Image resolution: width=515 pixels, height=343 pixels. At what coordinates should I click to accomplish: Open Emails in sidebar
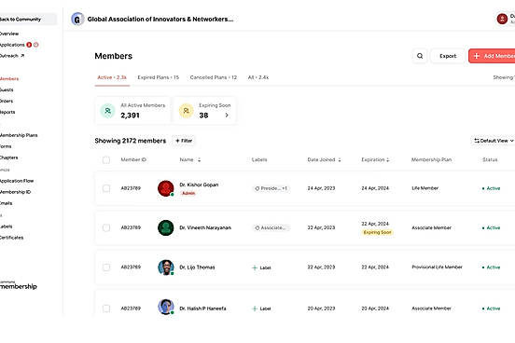(x=6, y=203)
